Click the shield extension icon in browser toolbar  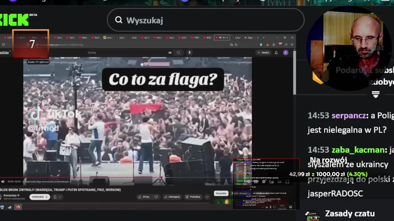[x=261, y=45]
